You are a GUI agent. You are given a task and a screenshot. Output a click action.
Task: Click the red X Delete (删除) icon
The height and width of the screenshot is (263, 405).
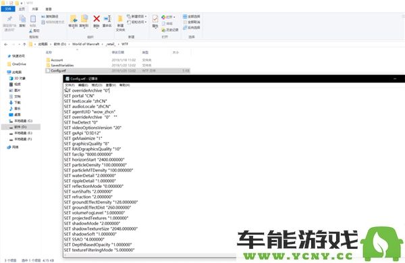click(97, 19)
